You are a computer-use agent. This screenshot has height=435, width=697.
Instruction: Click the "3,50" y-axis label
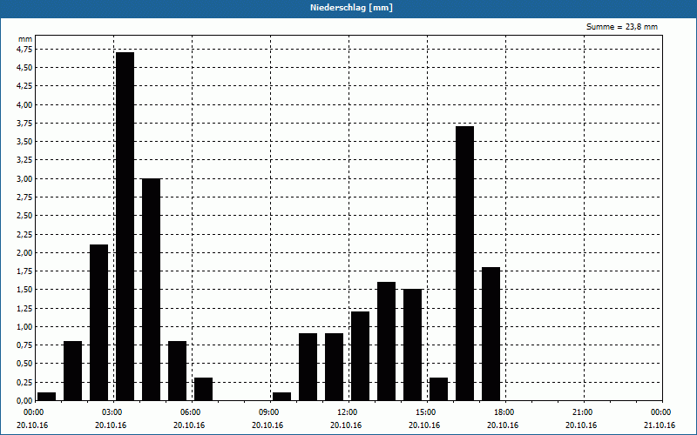pos(24,142)
